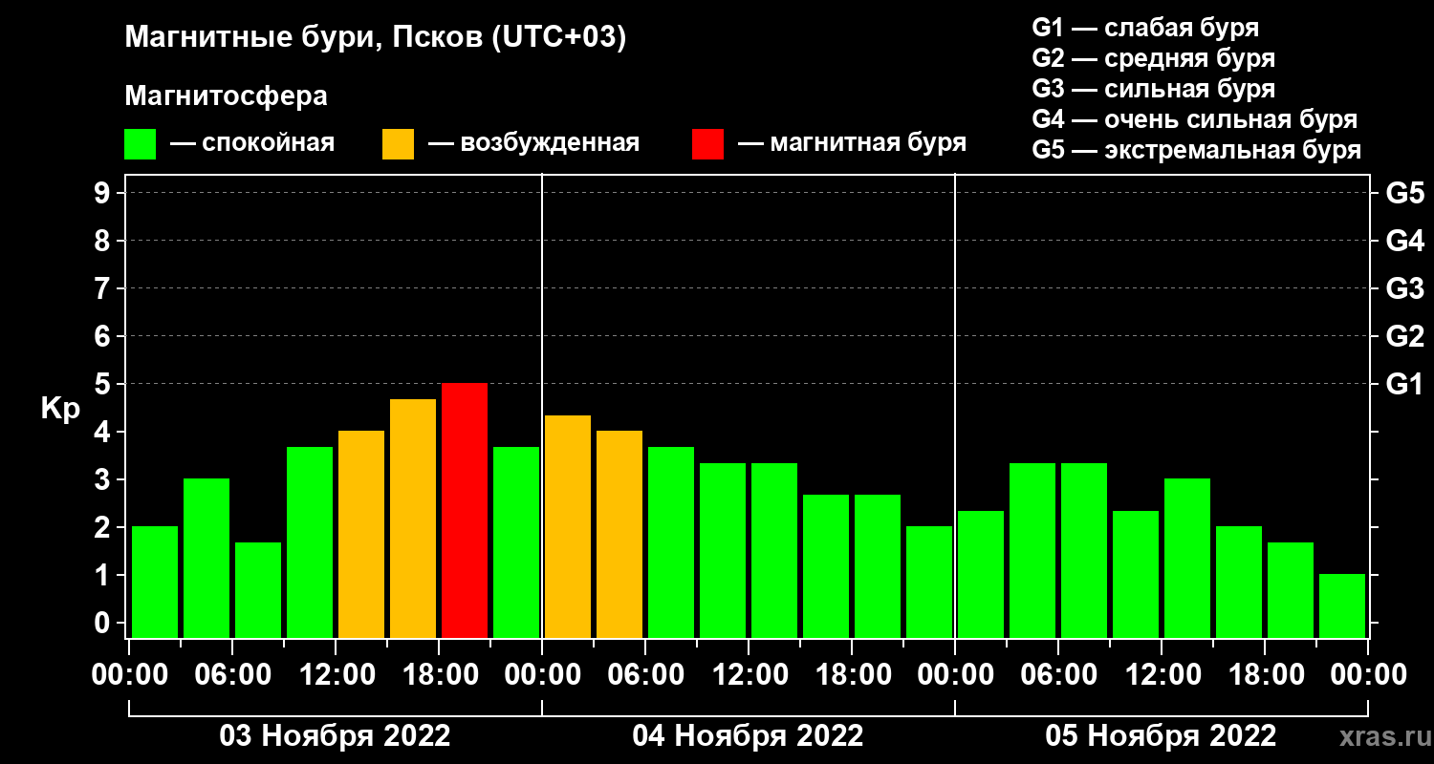
Task: Click the '04 Ноября 2022' date label
Action: 748,736
